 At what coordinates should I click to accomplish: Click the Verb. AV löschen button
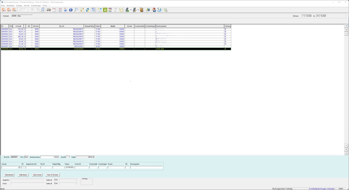pos(52,175)
